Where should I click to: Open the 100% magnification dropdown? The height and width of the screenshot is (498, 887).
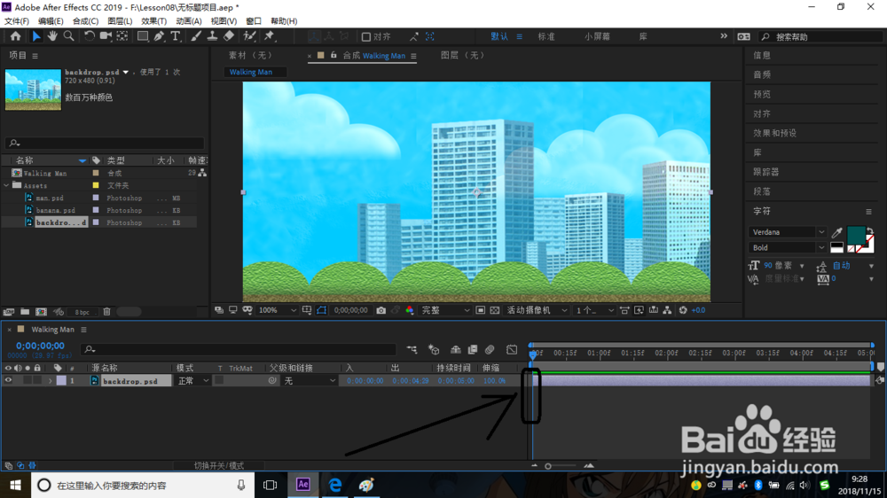pos(277,310)
